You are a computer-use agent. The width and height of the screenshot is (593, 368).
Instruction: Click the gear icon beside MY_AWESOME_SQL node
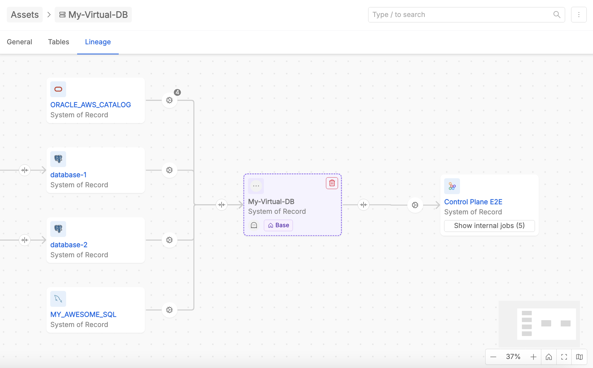170,310
